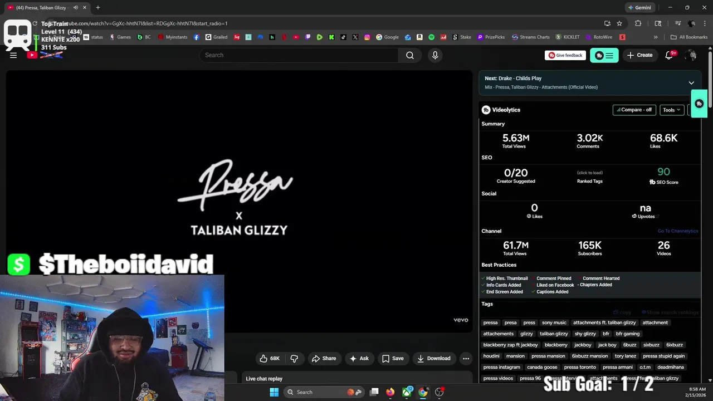Click Give feedback button
Viewport: 713px width, 401px height.
point(565,55)
